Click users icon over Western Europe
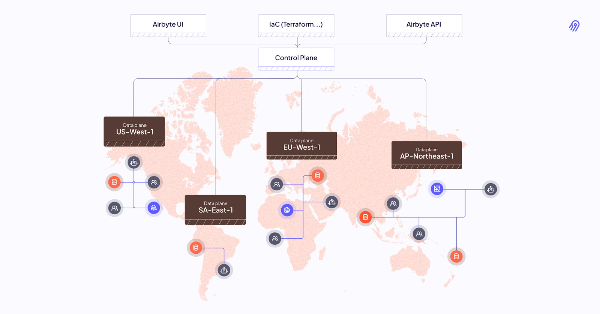Screen dimensions: 600x314 (x=277, y=184)
